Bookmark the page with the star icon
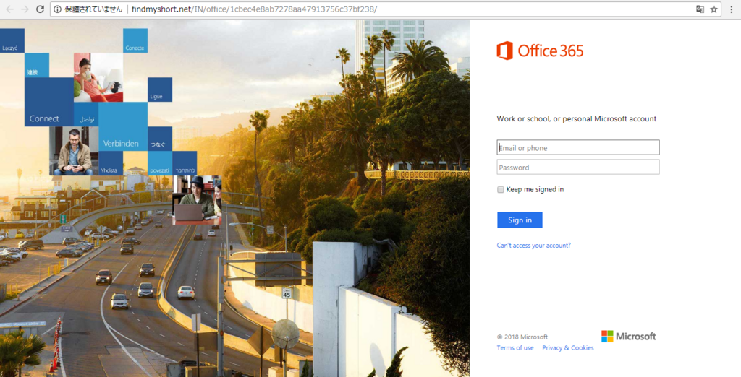The width and height of the screenshot is (741, 377). [x=714, y=9]
